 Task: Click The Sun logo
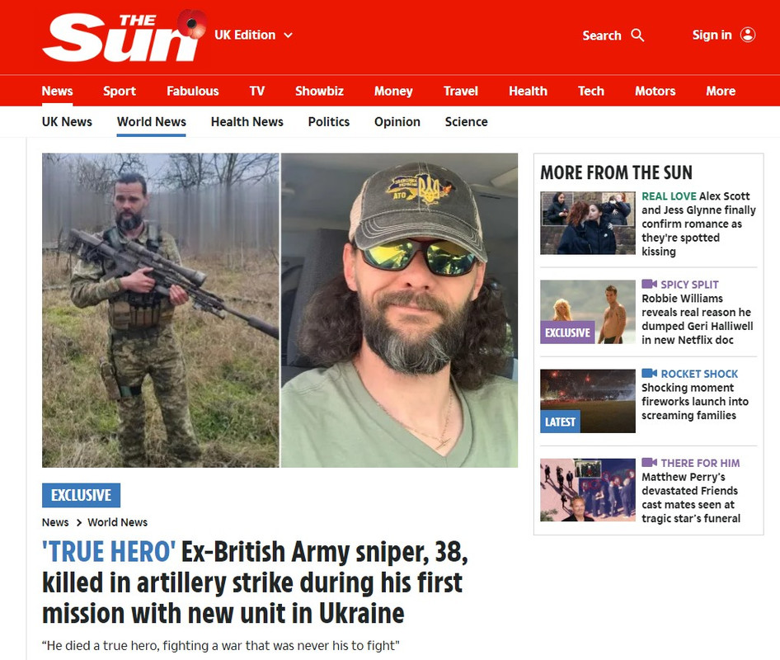click(x=124, y=35)
